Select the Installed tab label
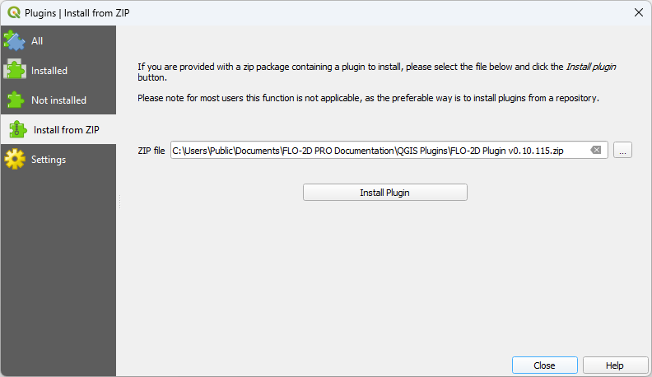 pyautogui.click(x=49, y=71)
